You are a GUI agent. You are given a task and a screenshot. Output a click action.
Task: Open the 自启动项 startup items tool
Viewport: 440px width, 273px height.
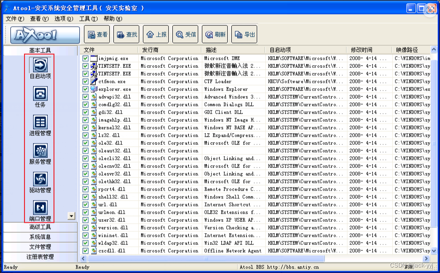click(40, 68)
